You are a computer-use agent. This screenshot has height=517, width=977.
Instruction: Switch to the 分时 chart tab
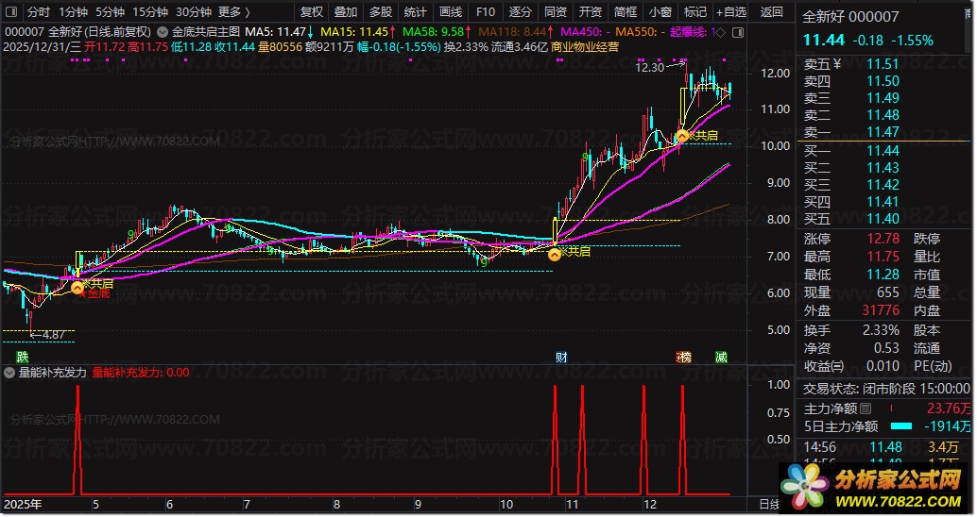(39, 12)
